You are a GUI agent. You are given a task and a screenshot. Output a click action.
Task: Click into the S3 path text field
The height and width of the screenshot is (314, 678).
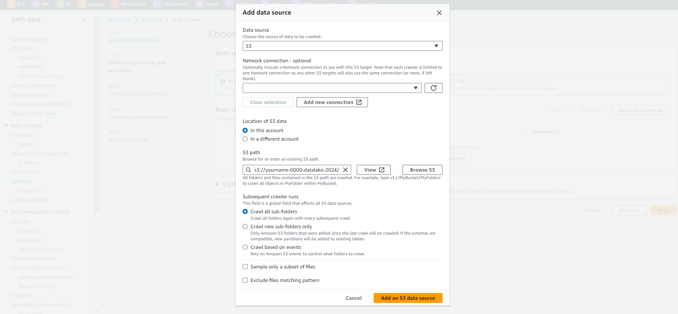point(297,170)
